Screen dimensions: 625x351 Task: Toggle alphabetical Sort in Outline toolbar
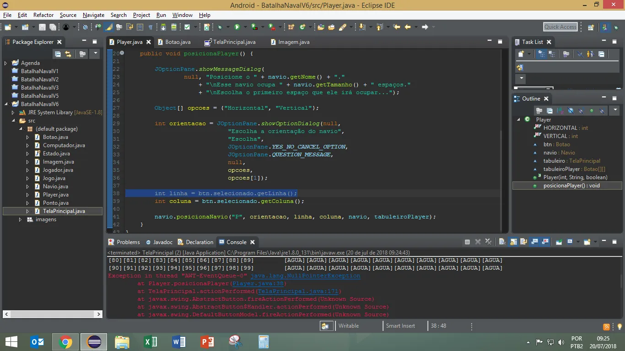[560, 111]
